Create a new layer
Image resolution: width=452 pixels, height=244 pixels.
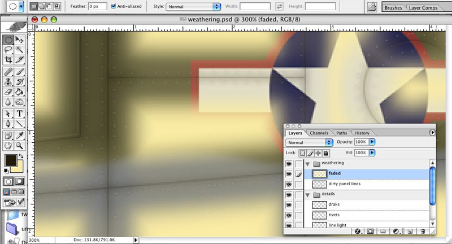410,231
